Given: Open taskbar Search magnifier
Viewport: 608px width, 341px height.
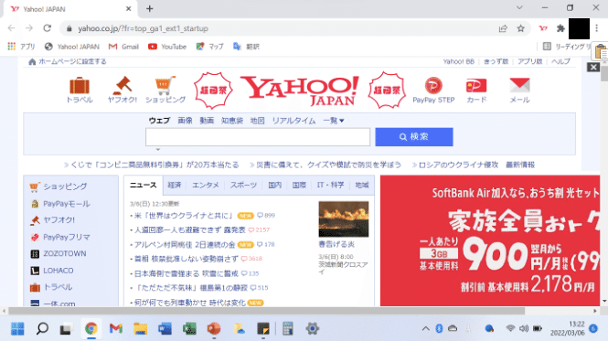Looking at the screenshot, I should tap(42, 328).
